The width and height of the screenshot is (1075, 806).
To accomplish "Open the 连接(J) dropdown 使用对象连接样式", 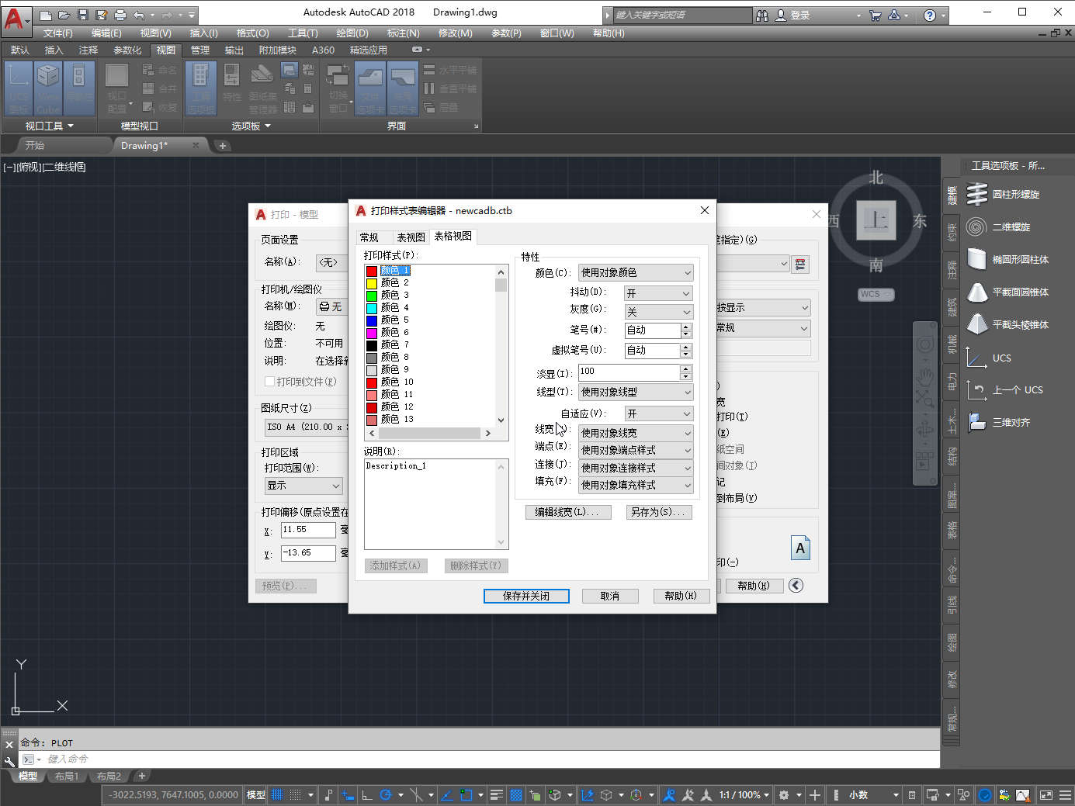I will tap(636, 468).
